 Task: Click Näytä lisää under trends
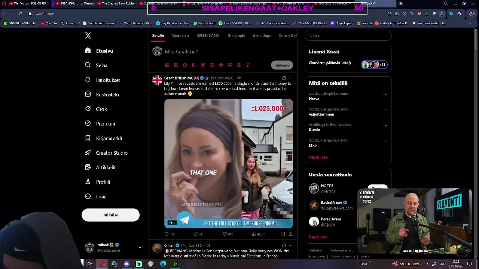318,157
